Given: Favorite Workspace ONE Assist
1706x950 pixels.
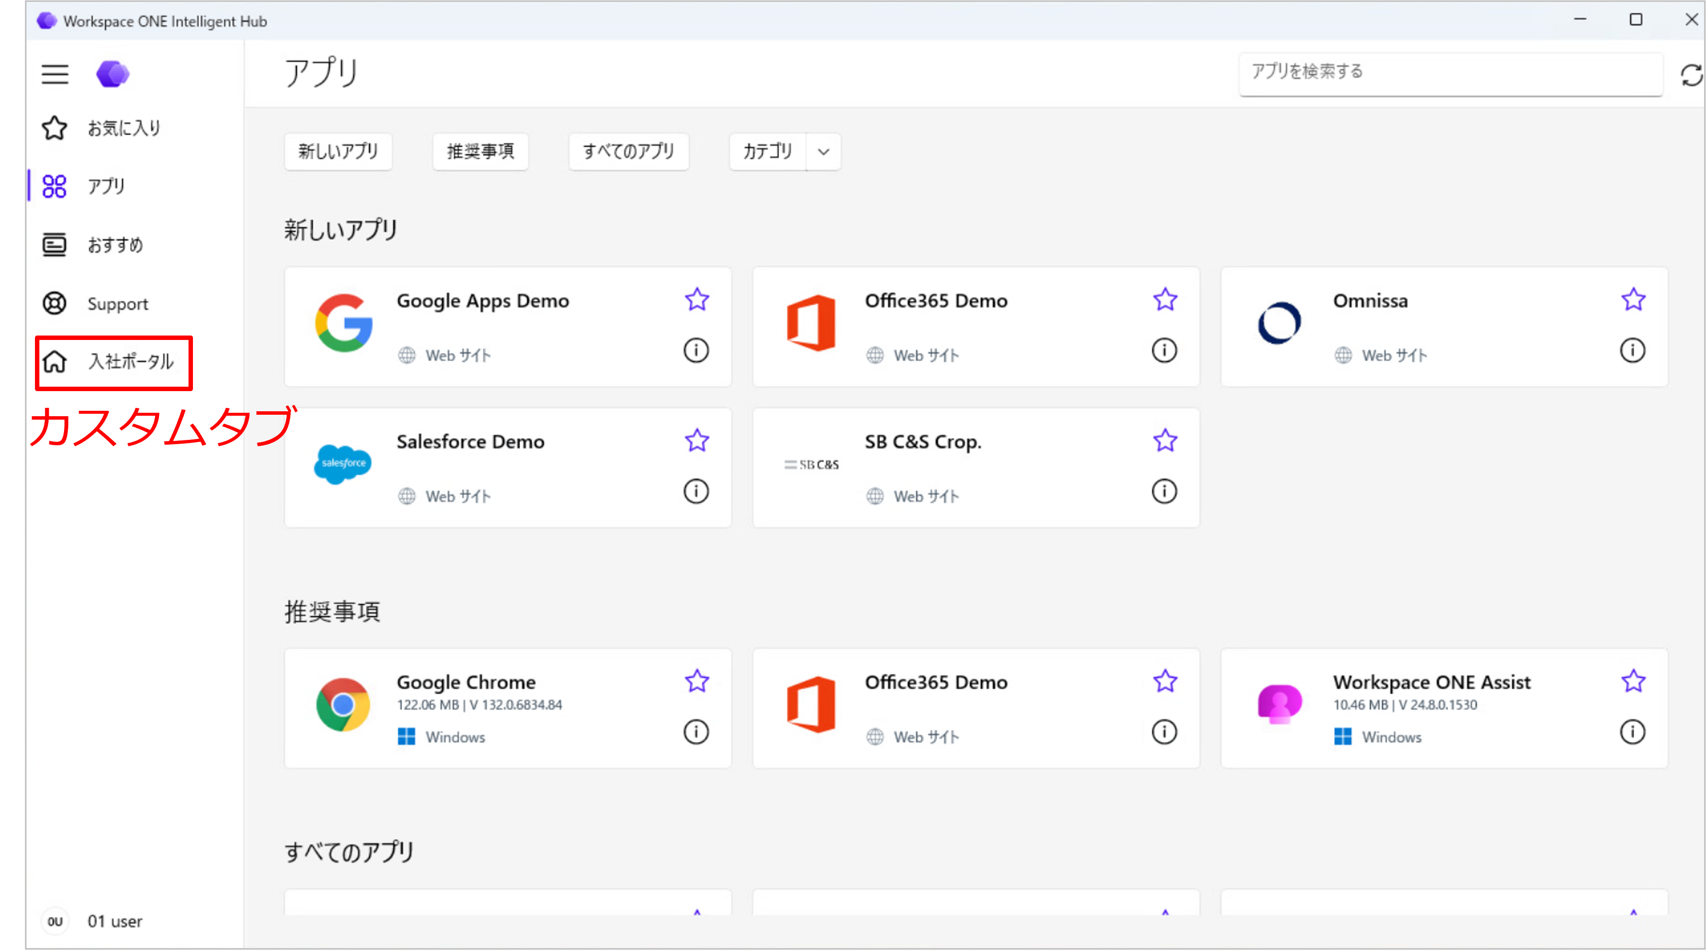Looking at the screenshot, I should coord(1633,681).
